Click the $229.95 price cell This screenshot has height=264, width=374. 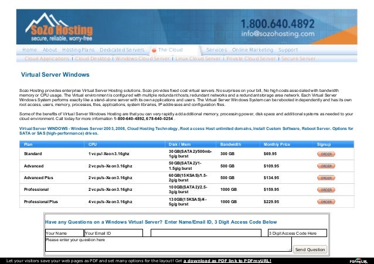click(271, 201)
